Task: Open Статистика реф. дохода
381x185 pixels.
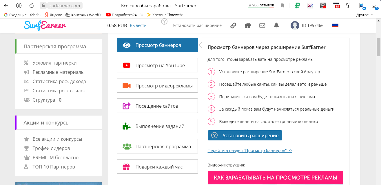Action: [x=59, y=81]
